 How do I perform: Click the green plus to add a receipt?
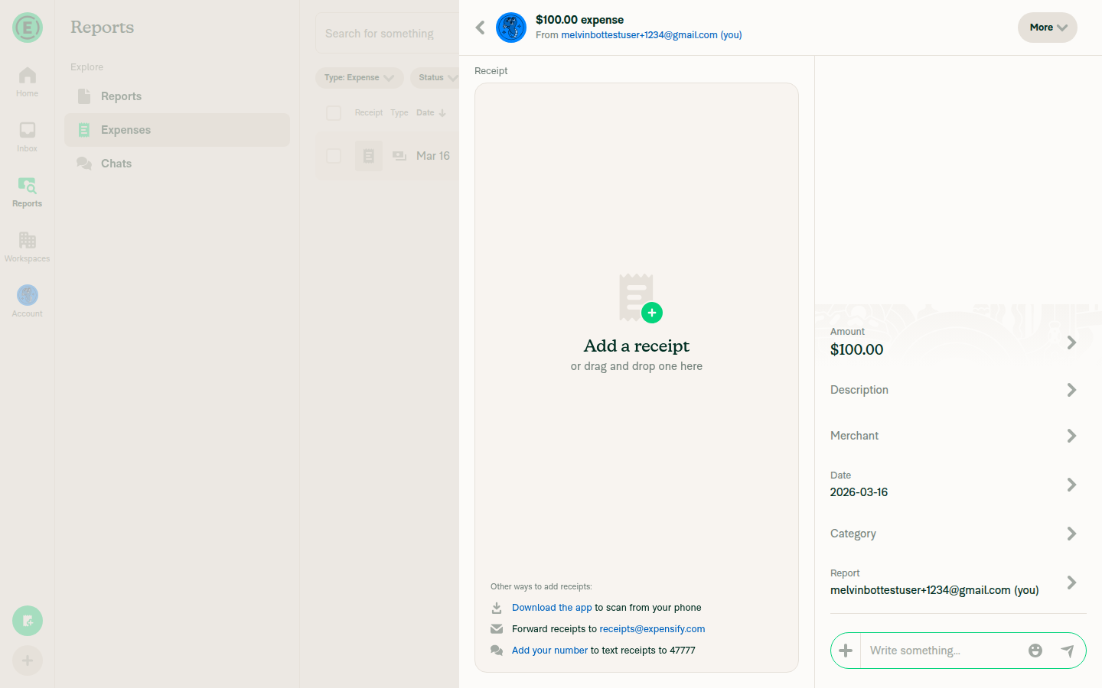tap(652, 313)
